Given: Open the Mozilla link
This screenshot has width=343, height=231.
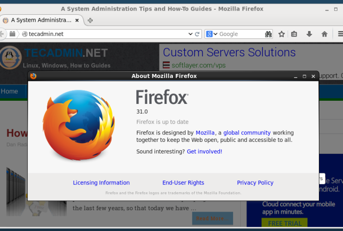Looking at the screenshot, I should click(205, 133).
